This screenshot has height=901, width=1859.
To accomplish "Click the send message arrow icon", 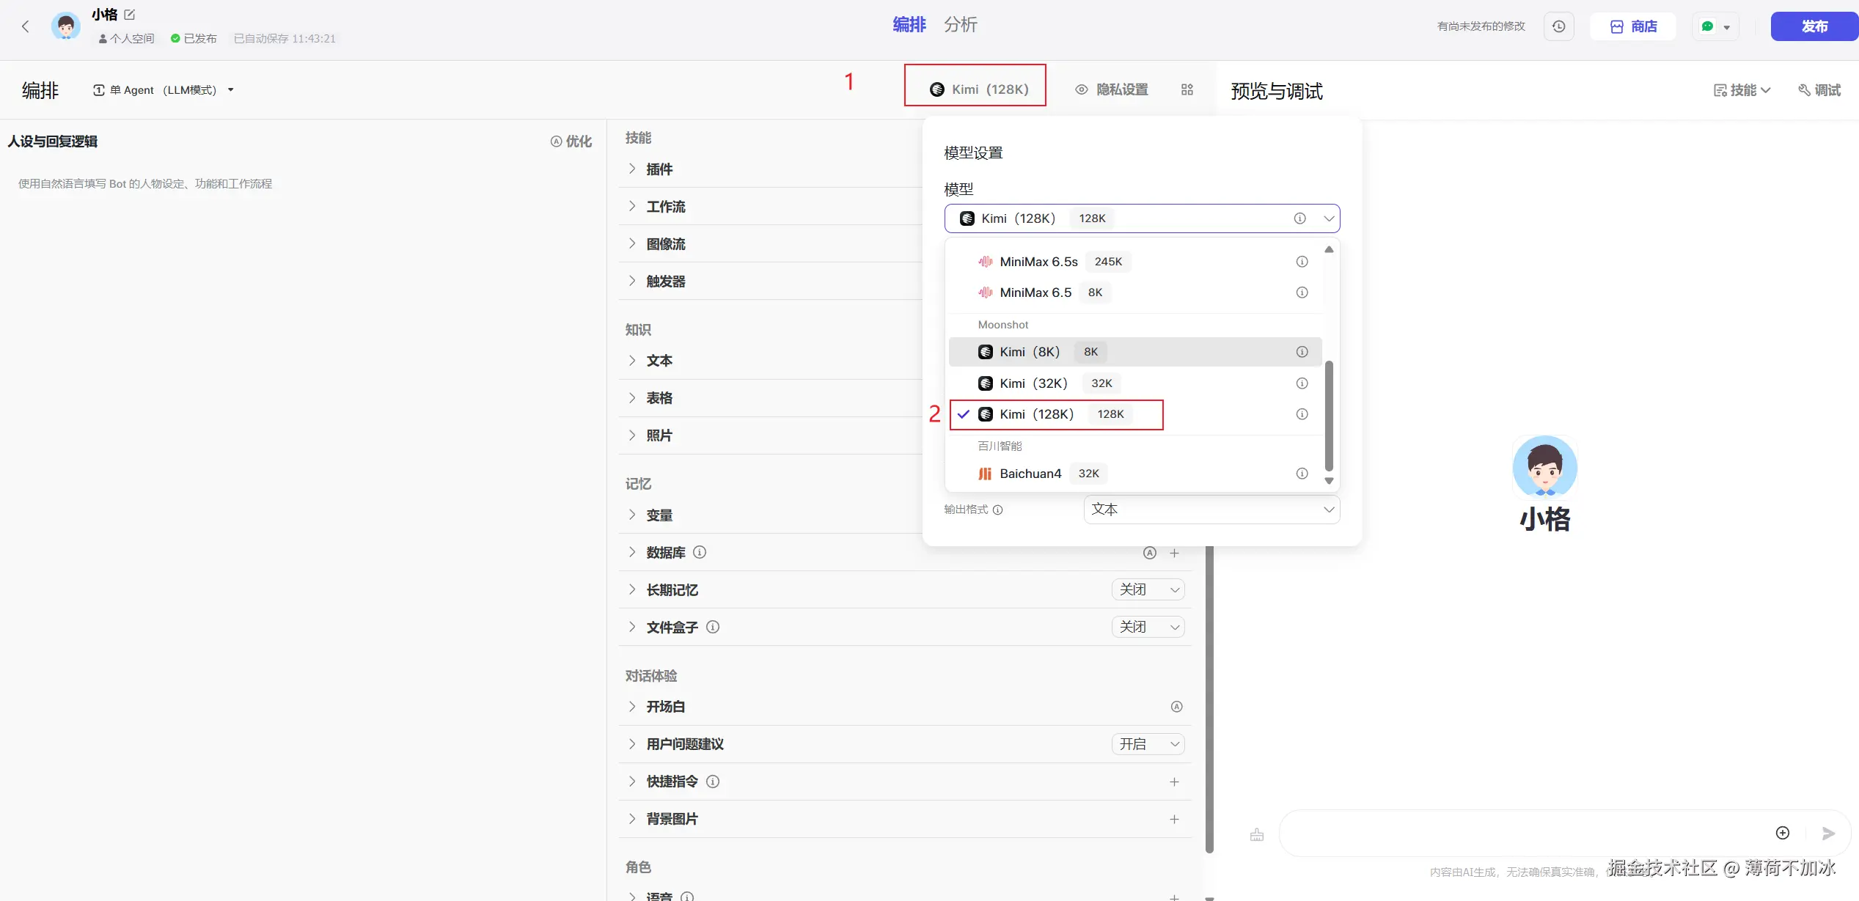I will pos(1828,833).
